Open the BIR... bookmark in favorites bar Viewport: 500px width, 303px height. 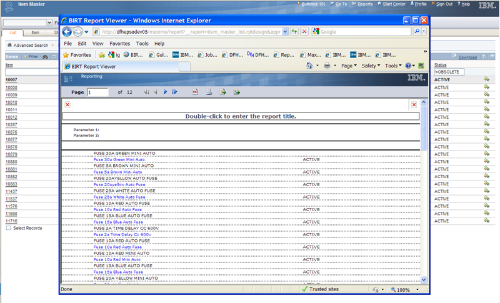click(133, 55)
